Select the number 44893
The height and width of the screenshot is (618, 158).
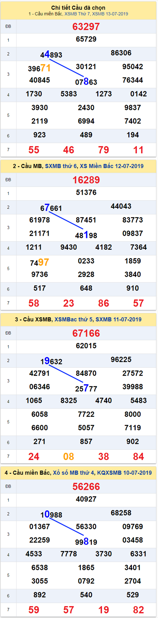pyautogui.click(x=51, y=54)
